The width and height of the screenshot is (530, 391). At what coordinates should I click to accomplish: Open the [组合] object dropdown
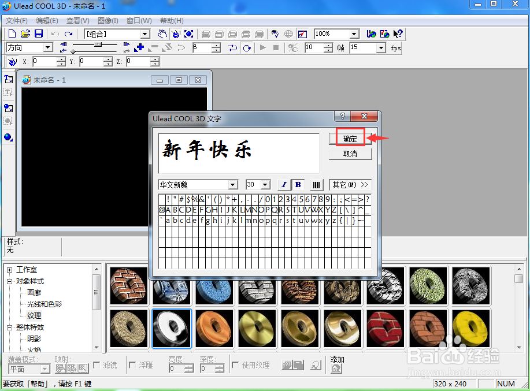coord(145,33)
